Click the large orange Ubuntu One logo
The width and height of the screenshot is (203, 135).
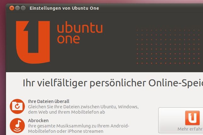pos(33,42)
